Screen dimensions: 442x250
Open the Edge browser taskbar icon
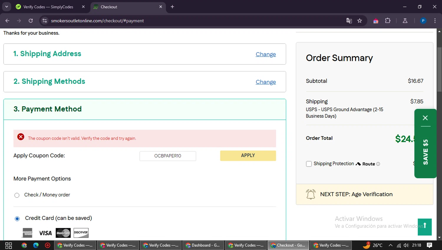click(x=36, y=245)
